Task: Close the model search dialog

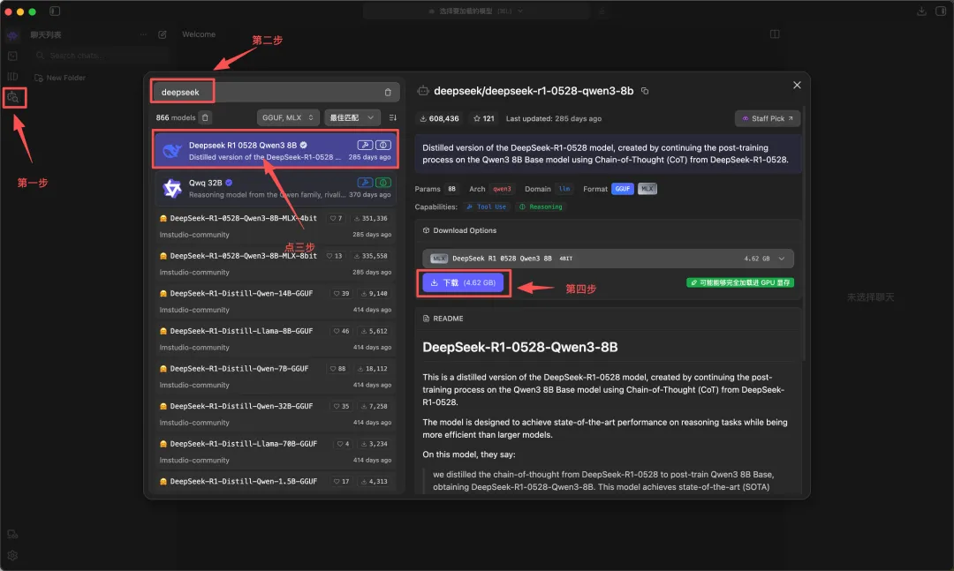Action: click(797, 85)
